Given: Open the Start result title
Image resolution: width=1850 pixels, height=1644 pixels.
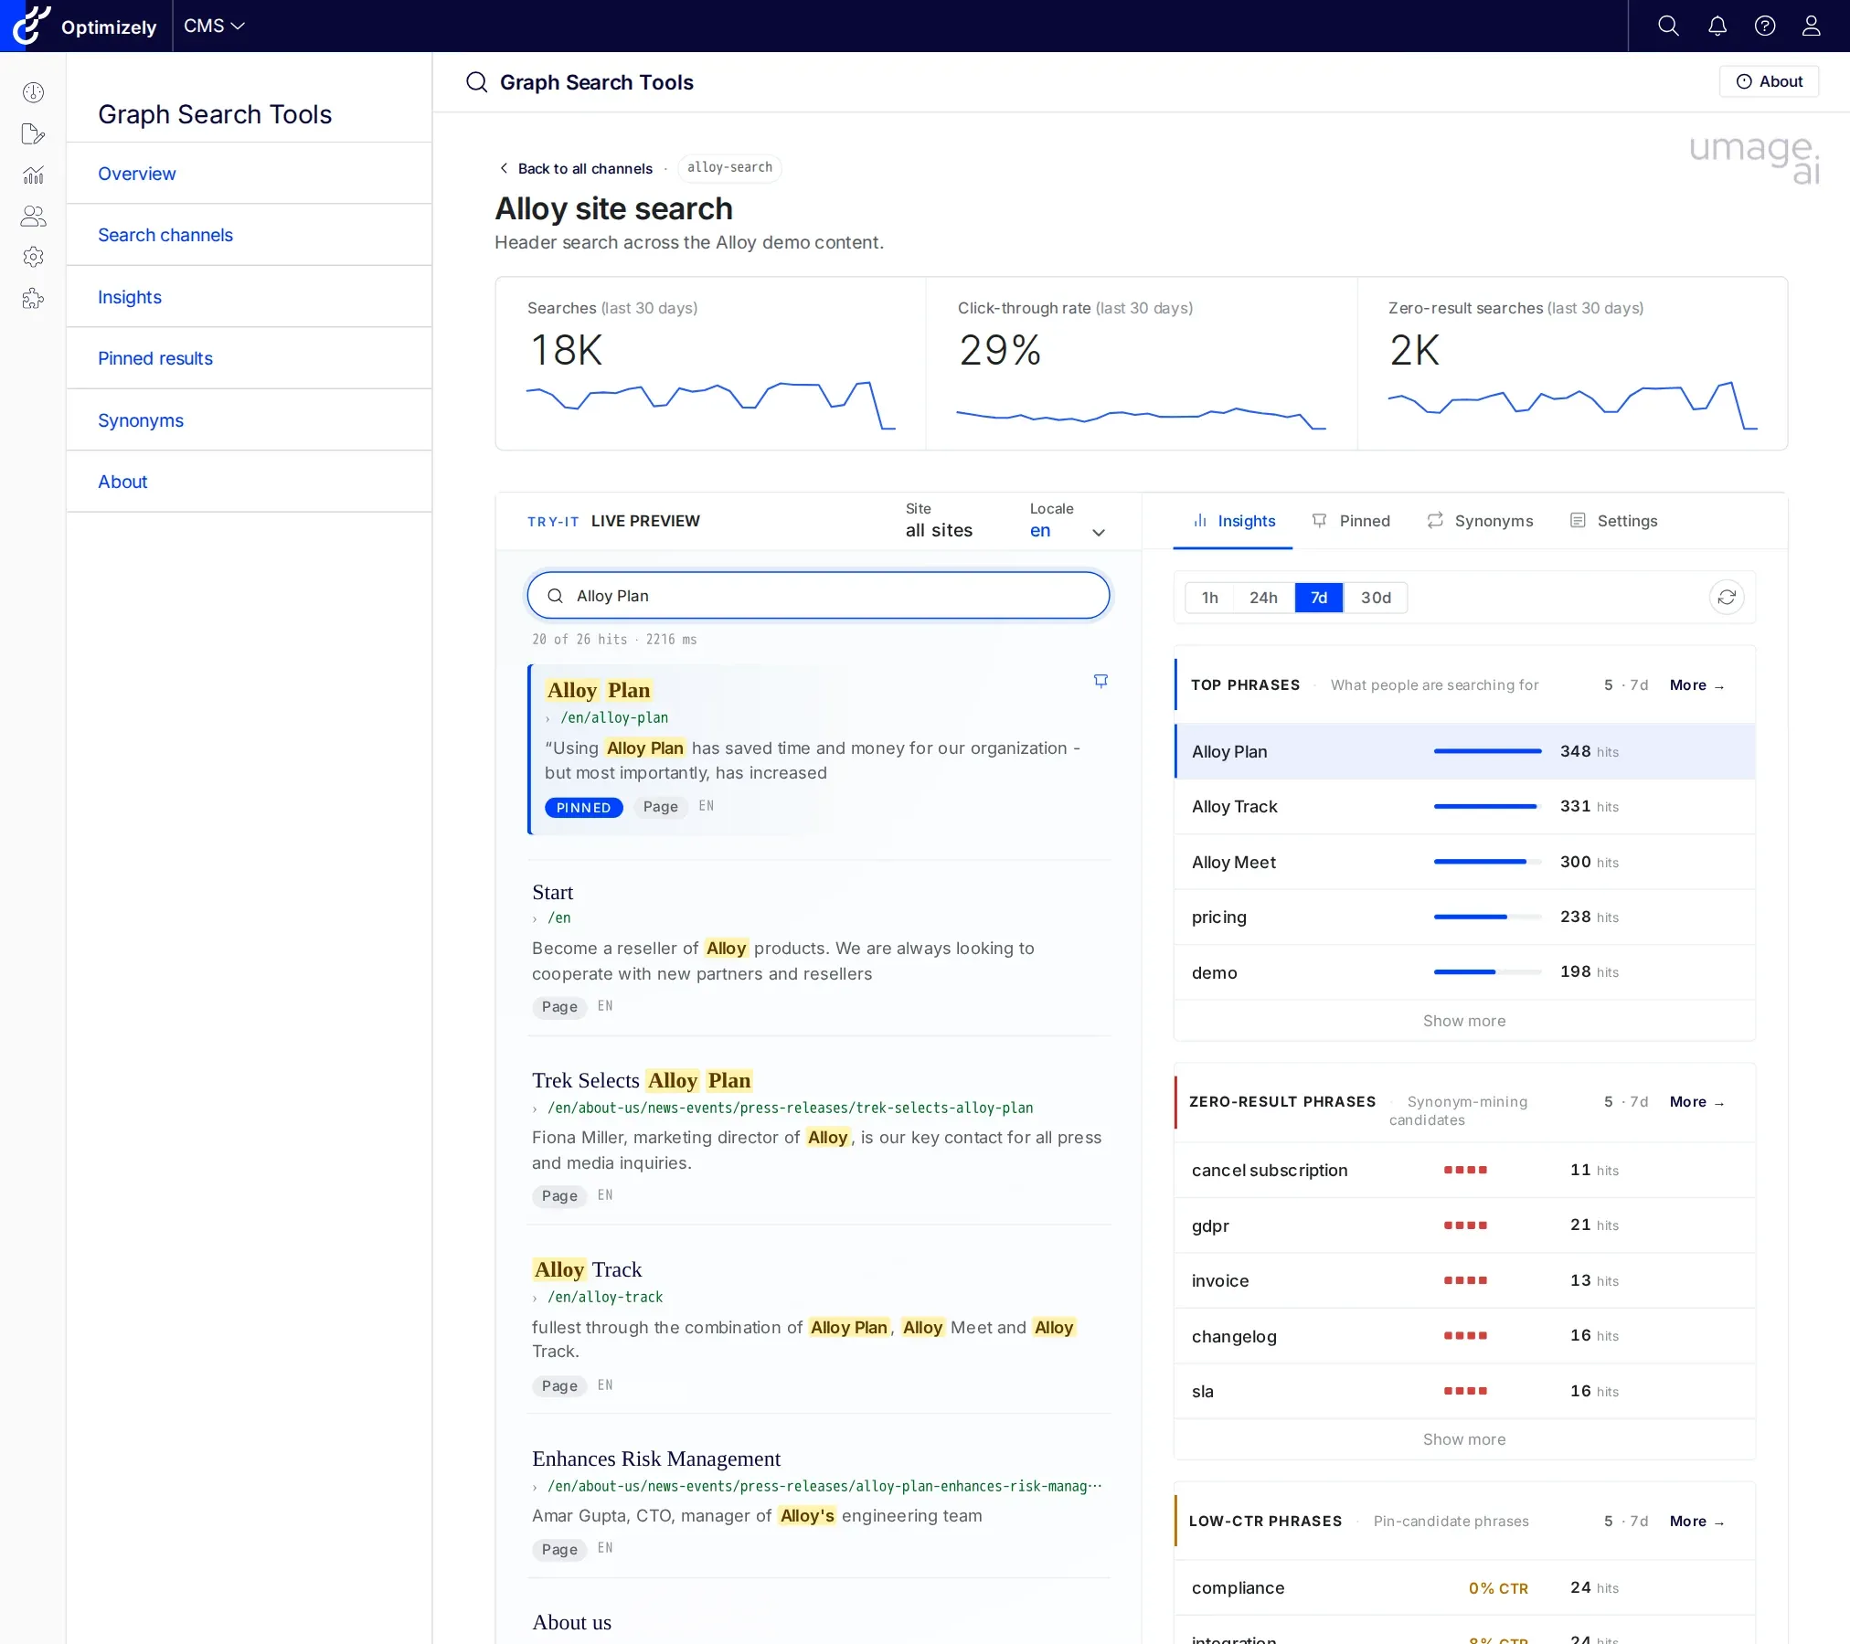Looking at the screenshot, I should coord(553,892).
